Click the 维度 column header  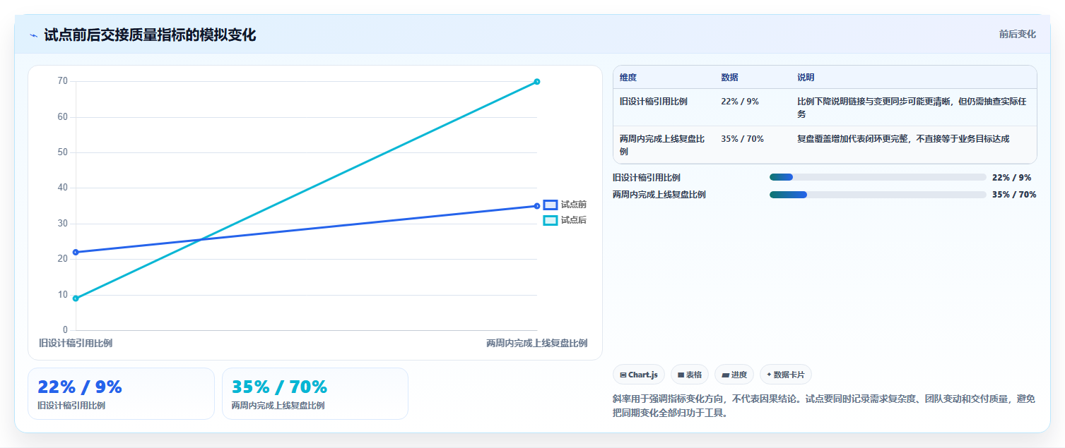click(x=628, y=78)
